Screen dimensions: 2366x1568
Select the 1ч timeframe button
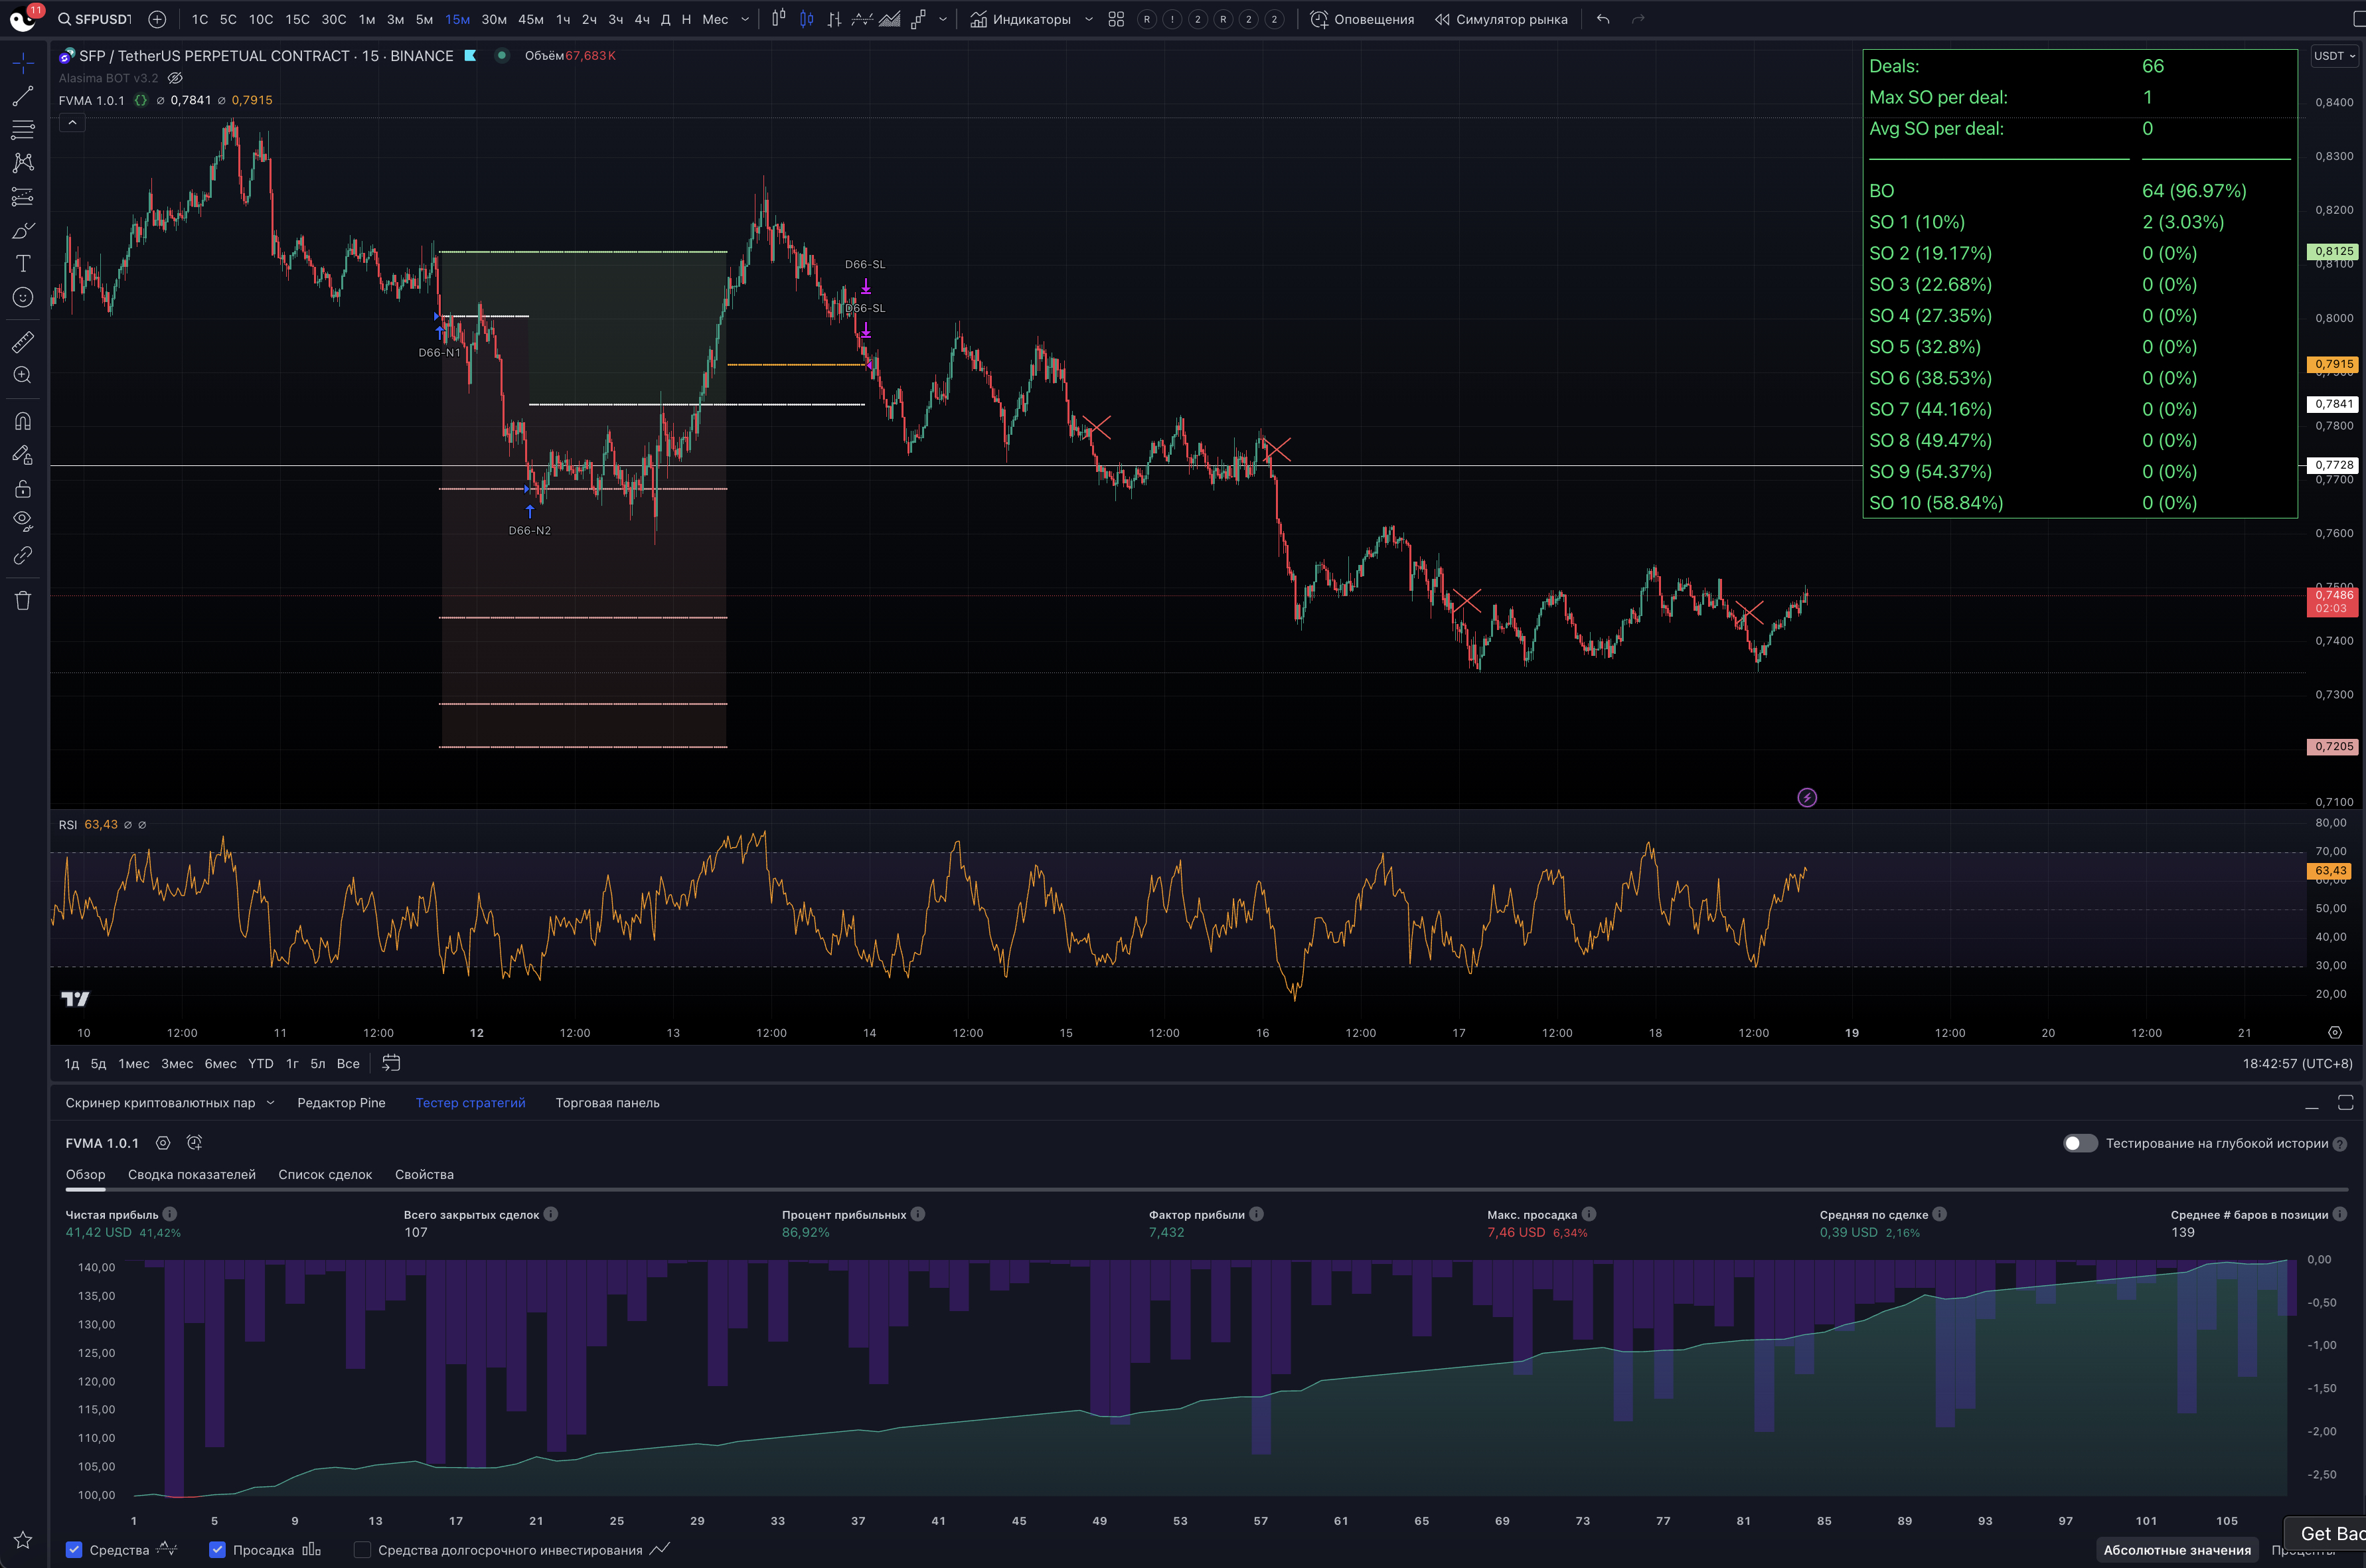click(x=563, y=19)
